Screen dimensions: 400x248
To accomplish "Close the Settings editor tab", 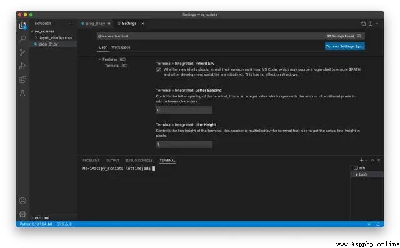I will coord(143,24).
